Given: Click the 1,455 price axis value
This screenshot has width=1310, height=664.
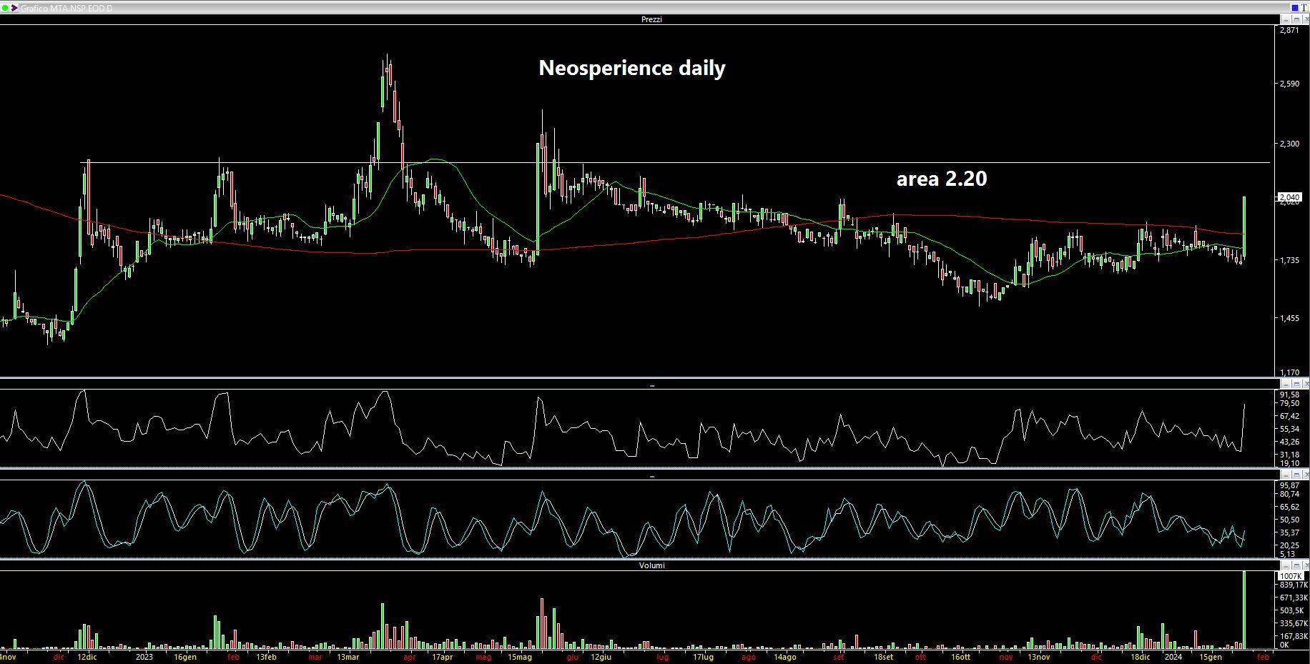Looking at the screenshot, I should click(x=1290, y=318).
